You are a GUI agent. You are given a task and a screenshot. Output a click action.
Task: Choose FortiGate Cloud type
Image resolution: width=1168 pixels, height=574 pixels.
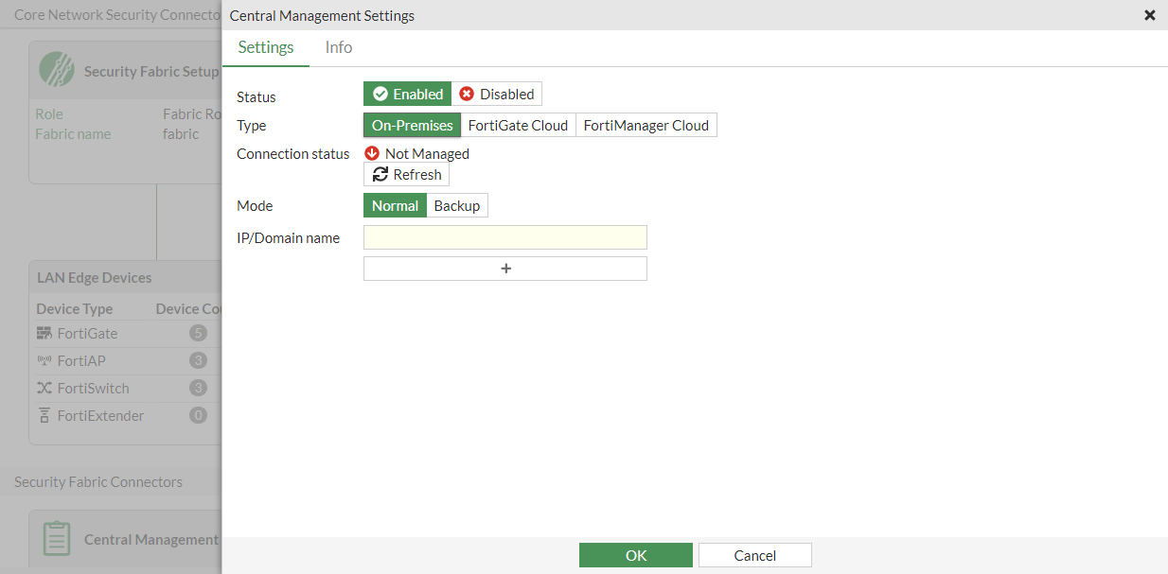point(518,125)
